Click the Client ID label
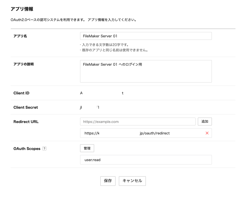This screenshot has width=247, height=199. [21, 93]
